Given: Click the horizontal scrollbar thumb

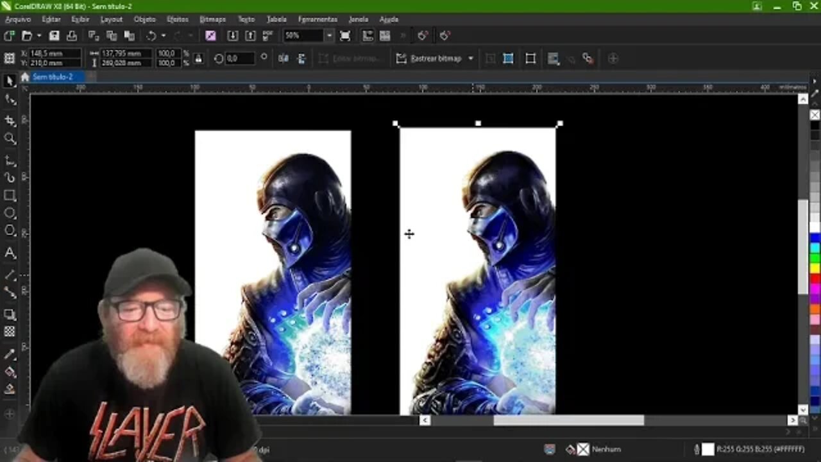Looking at the screenshot, I should click(x=568, y=420).
